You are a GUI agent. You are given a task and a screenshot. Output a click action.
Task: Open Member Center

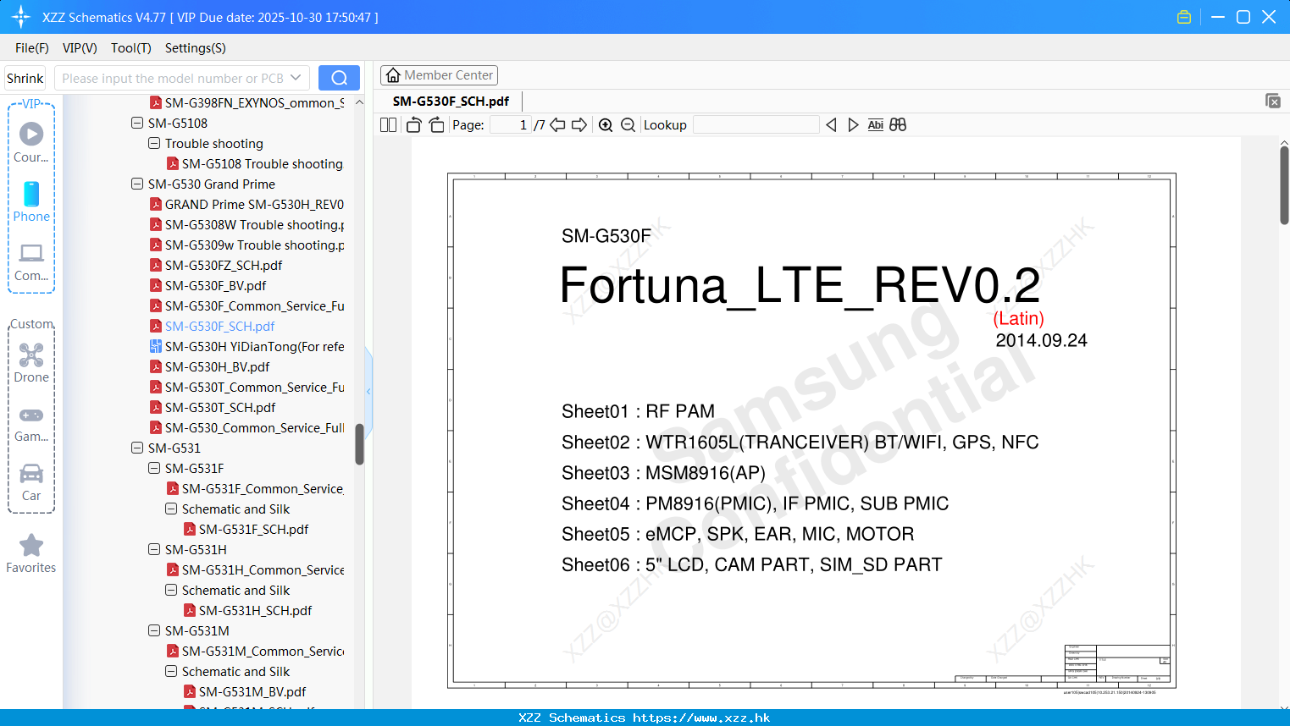439,74
